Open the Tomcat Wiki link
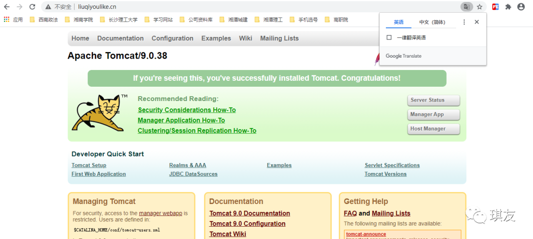The image size is (533, 239). [x=228, y=234]
